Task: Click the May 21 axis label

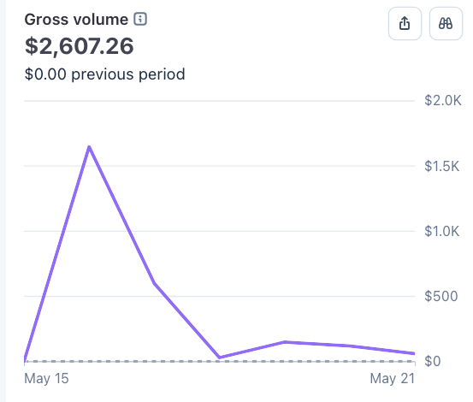Action: [393, 378]
